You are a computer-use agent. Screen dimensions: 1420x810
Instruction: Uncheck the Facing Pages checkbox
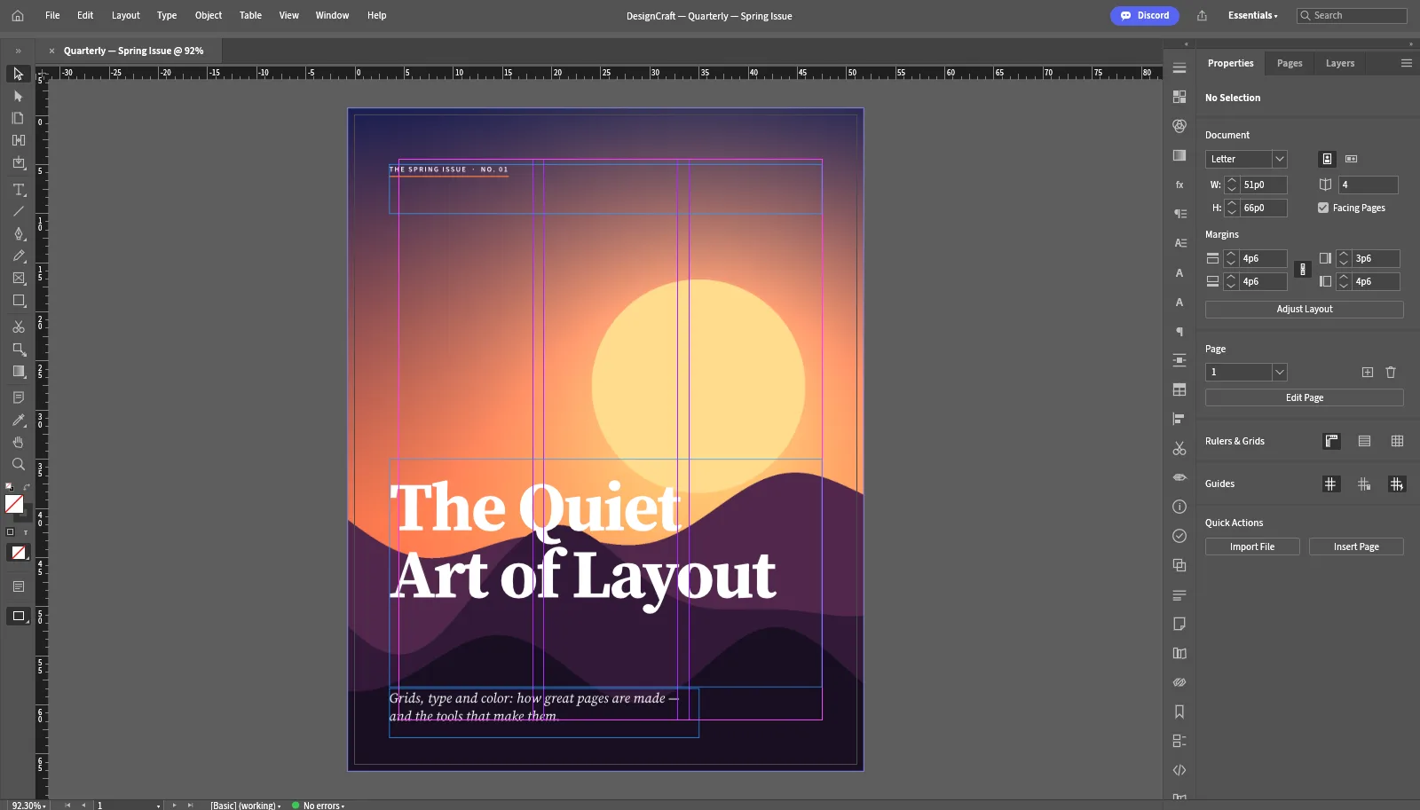tap(1323, 208)
